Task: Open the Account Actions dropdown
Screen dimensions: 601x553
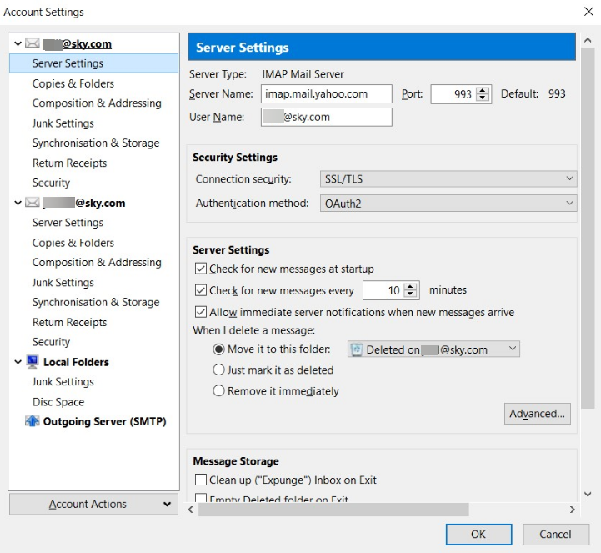Action: 93,504
